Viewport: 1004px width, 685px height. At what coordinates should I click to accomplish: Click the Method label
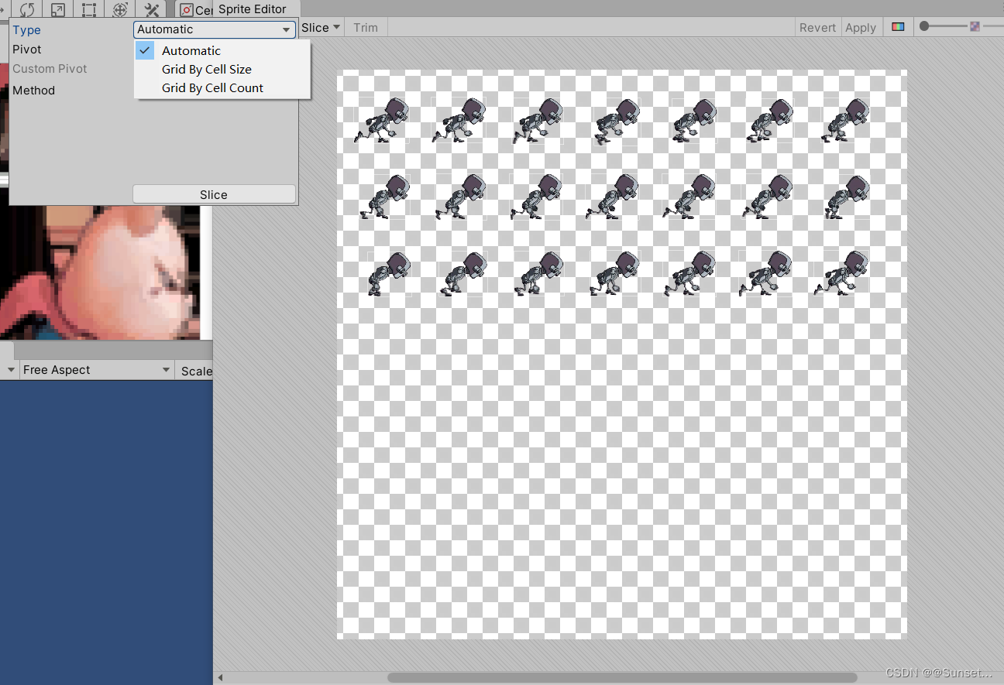(33, 91)
